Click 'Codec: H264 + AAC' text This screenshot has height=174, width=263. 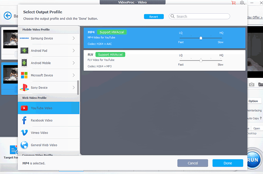[x=100, y=44]
